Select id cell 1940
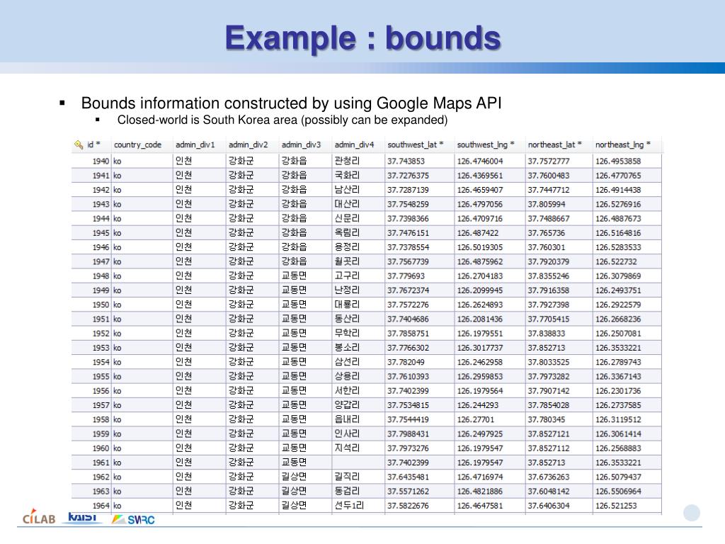This screenshot has width=725, height=544. click(x=101, y=161)
